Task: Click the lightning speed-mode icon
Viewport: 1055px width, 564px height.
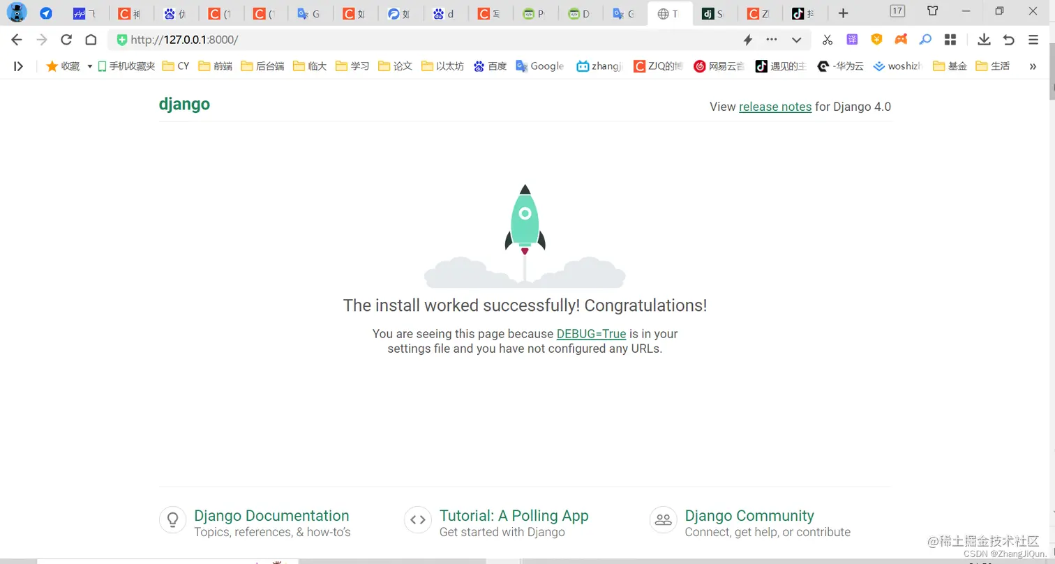Action: click(748, 40)
